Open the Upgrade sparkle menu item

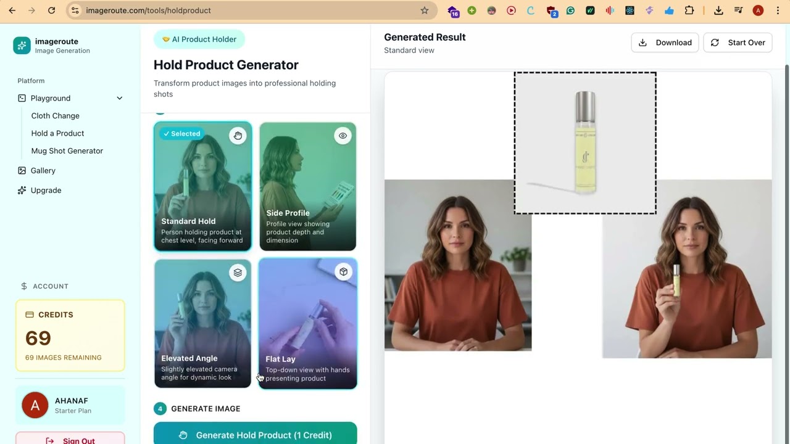click(x=46, y=190)
